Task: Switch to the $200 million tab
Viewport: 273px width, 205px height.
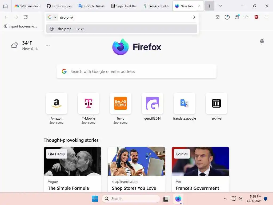Action: [27, 6]
